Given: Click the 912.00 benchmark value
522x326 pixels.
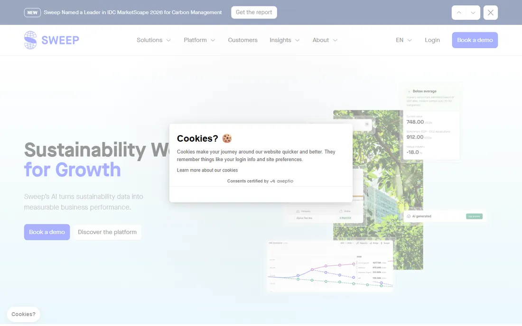Looking at the screenshot, I should click(x=415, y=137).
